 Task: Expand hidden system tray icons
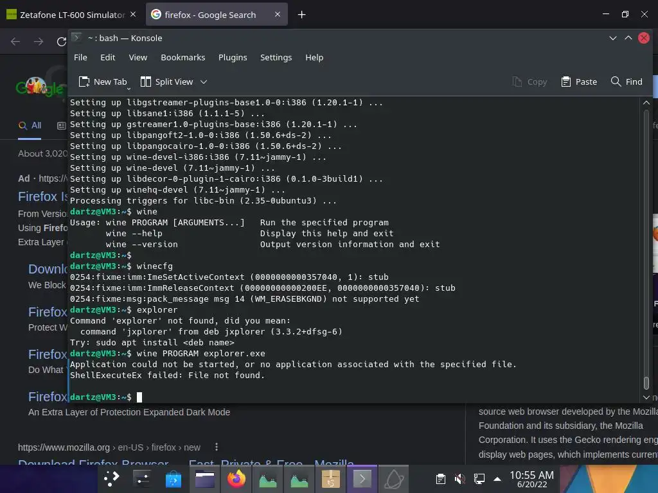click(497, 479)
